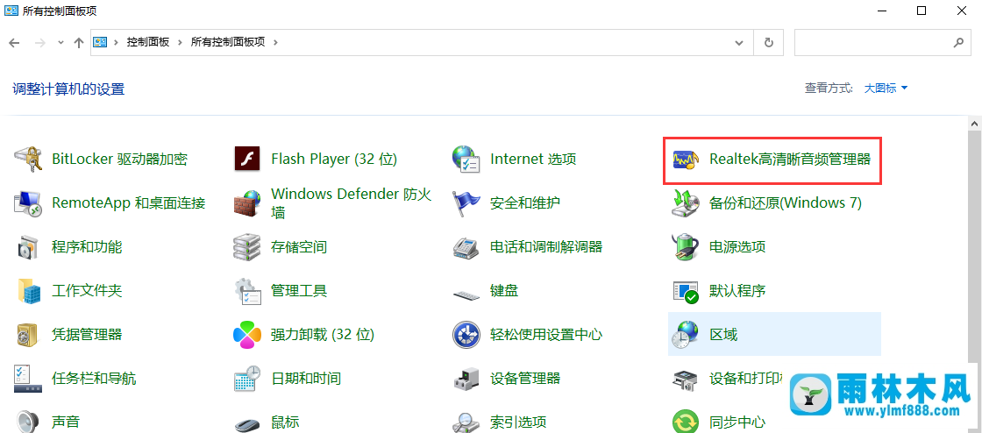Click the scrollbar up arrow
This screenshot has height=433, width=982.
pos(975,123)
